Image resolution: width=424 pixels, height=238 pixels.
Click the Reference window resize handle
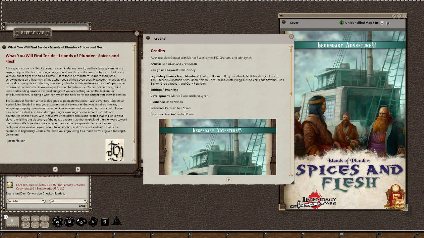138,173
